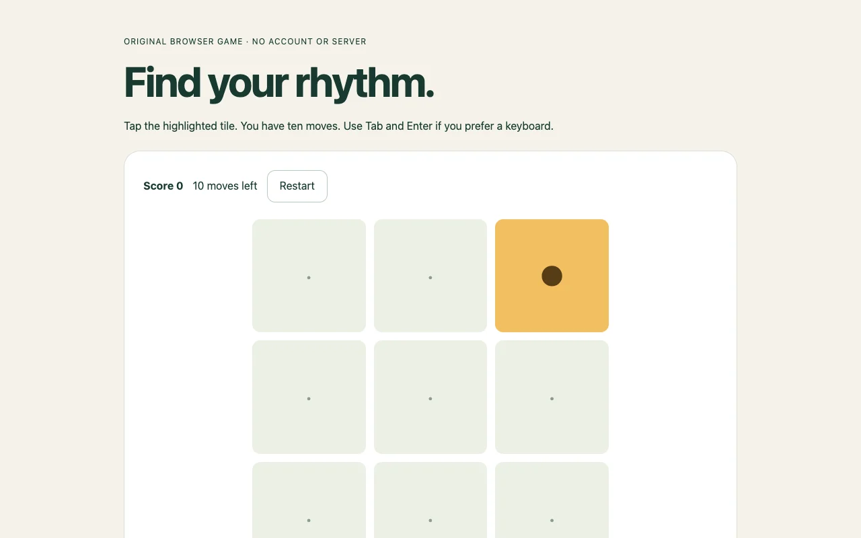Screen dimensions: 861x538
Task: Tap the highlighted orange tile
Action: pos(552,276)
